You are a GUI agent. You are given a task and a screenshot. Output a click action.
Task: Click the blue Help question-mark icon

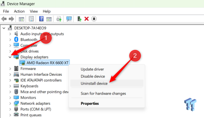point(41,19)
